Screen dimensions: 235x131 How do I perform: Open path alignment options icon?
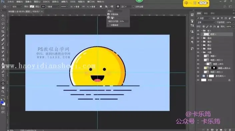pyautogui.click(x=106, y=7)
